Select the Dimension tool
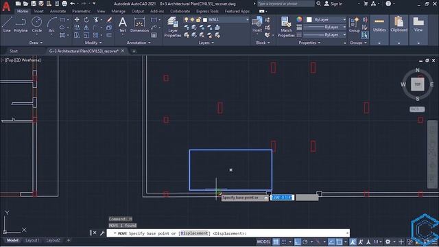439x247 pixels. (x=139, y=25)
